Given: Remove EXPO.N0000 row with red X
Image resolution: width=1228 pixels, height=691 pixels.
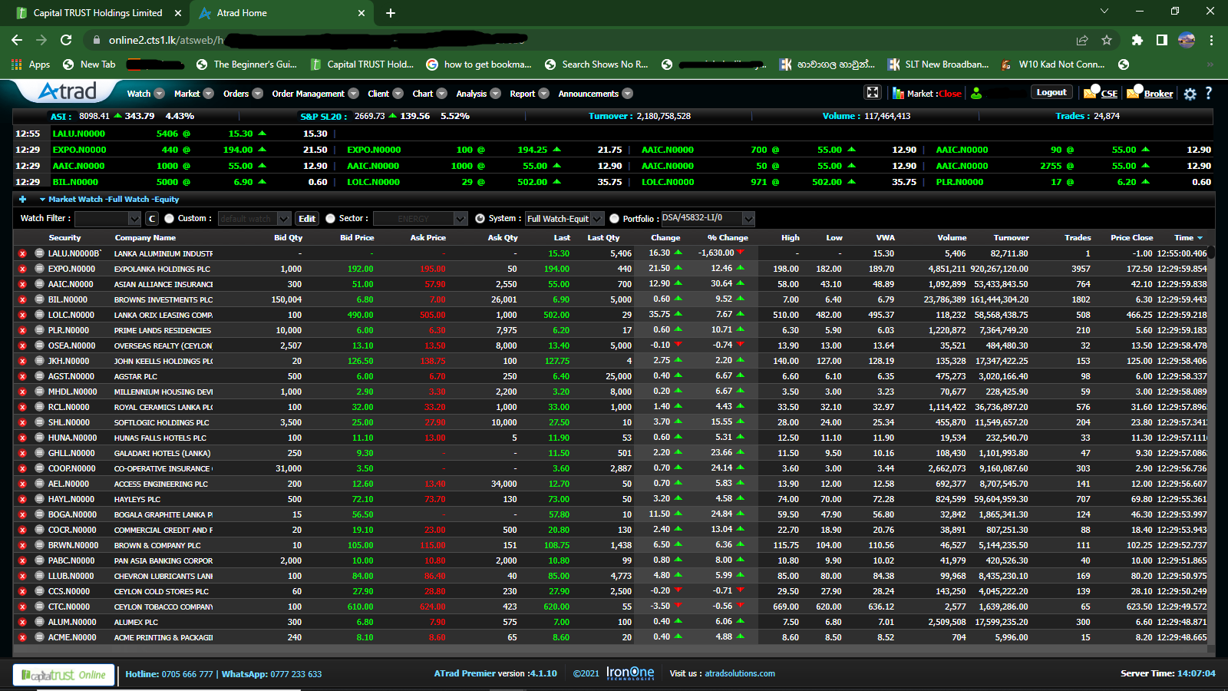Looking at the screenshot, I should (x=22, y=269).
